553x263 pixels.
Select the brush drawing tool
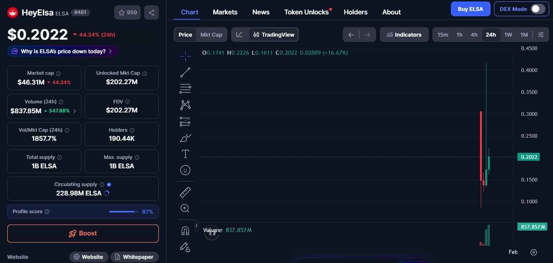[185, 138]
